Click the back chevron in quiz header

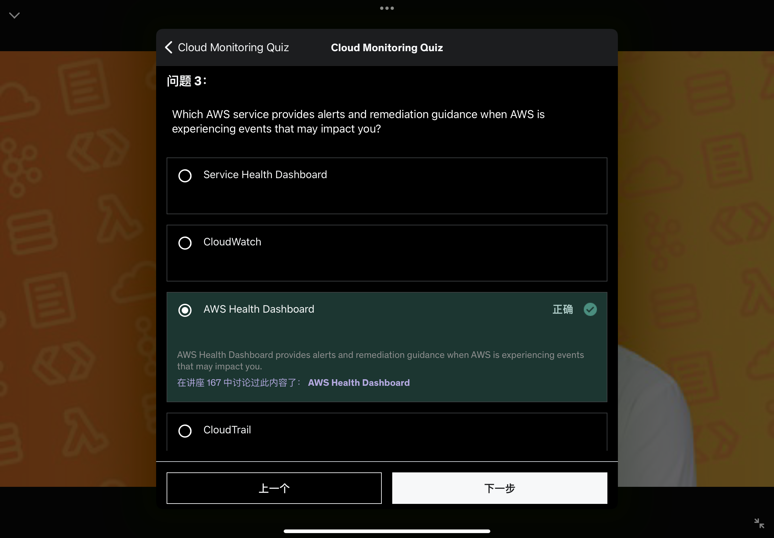coord(169,47)
